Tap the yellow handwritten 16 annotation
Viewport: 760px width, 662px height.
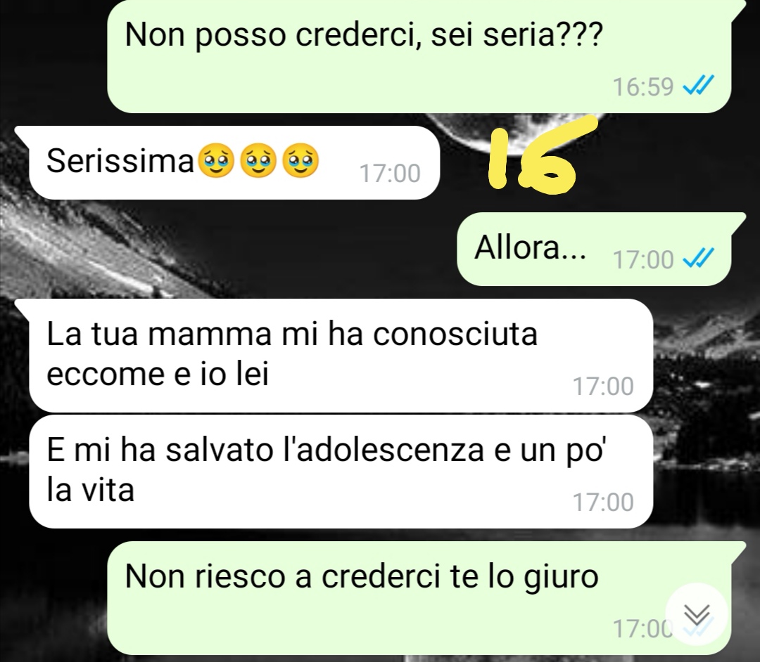tap(539, 155)
